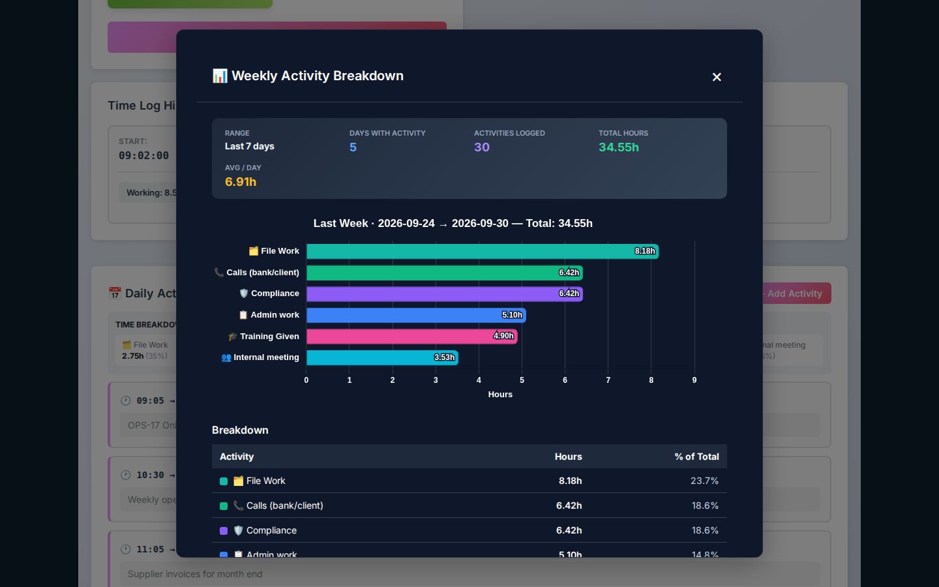Click the clock icon beside 09:05 entry
The height and width of the screenshot is (587, 939).
[126, 400]
